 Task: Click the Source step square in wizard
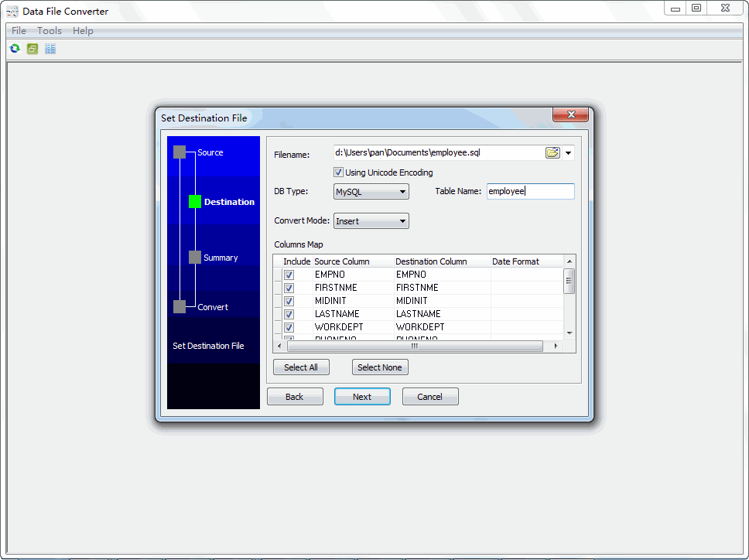point(180,152)
